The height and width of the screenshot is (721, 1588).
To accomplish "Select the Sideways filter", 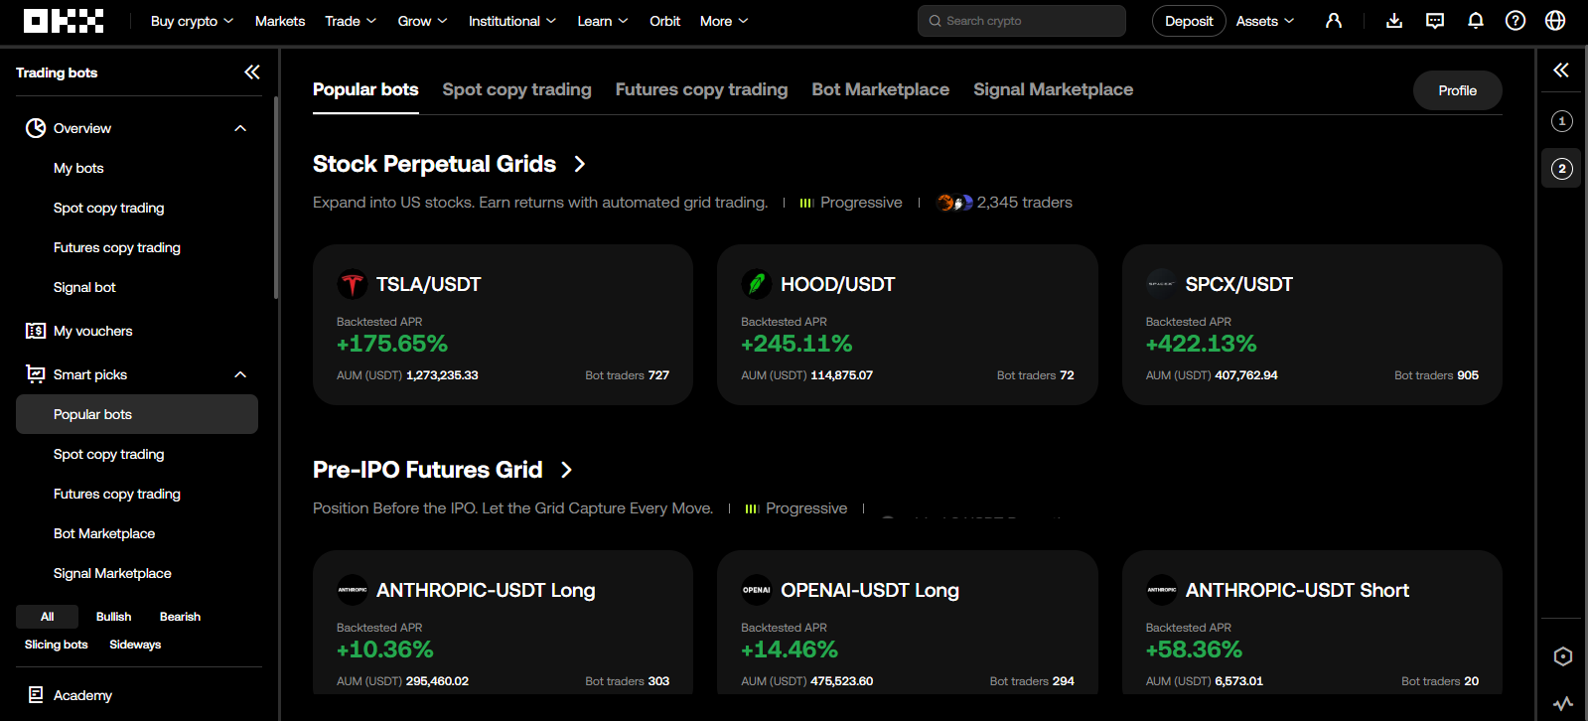I will point(135,645).
